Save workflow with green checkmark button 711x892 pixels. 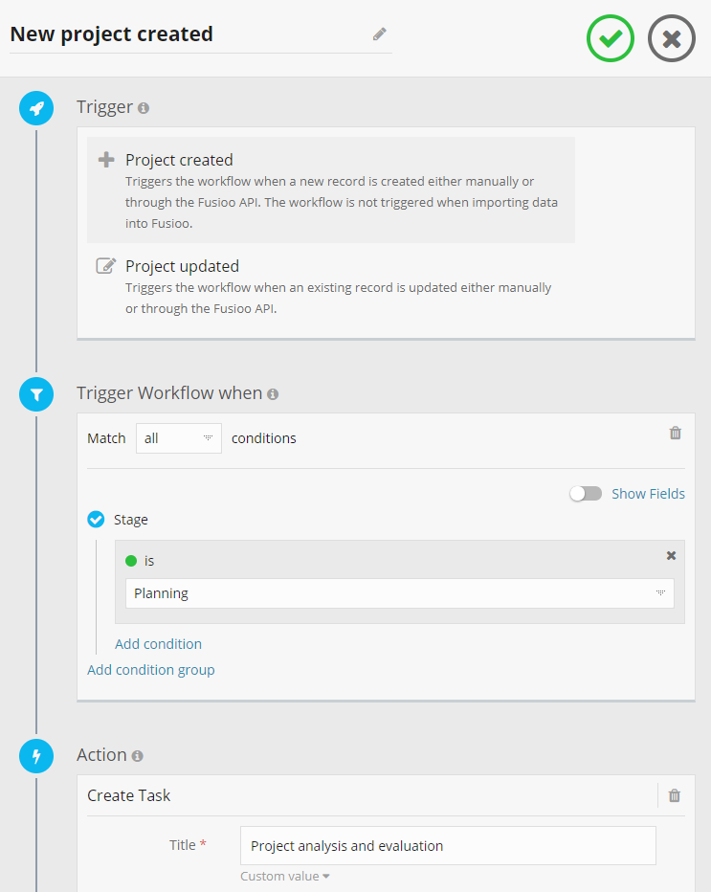tap(611, 39)
